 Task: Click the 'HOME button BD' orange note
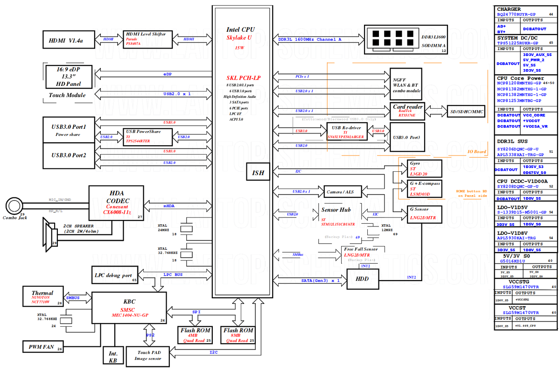(472, 190)
